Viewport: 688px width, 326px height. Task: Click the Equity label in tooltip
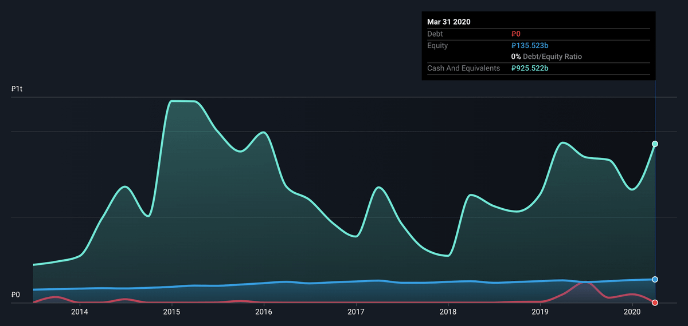pyautogui.click(x=437, y=46)
